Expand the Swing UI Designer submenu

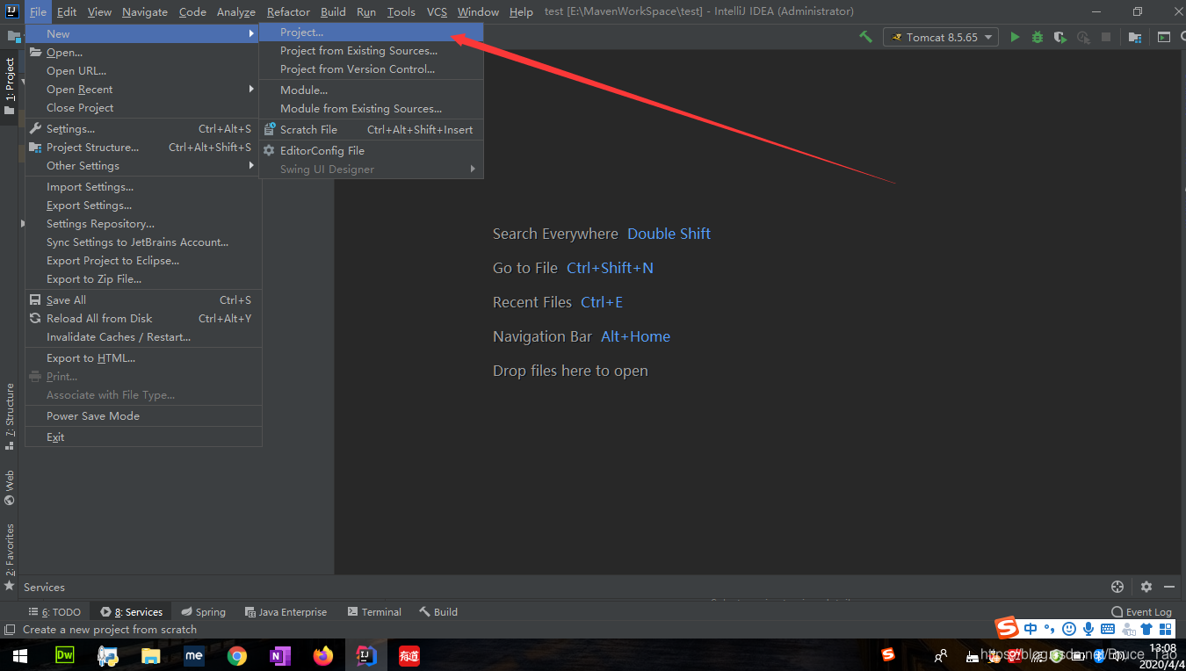371,169
